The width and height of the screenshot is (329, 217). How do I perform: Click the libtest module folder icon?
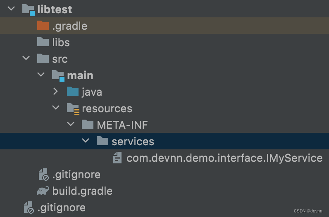(x=28, y=9)
